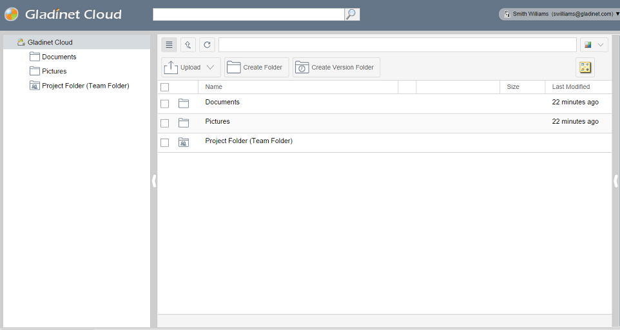The width and height of the screenshot is (620, 330).
Task: Click the magnifier search icon
Action: point(352,14)
